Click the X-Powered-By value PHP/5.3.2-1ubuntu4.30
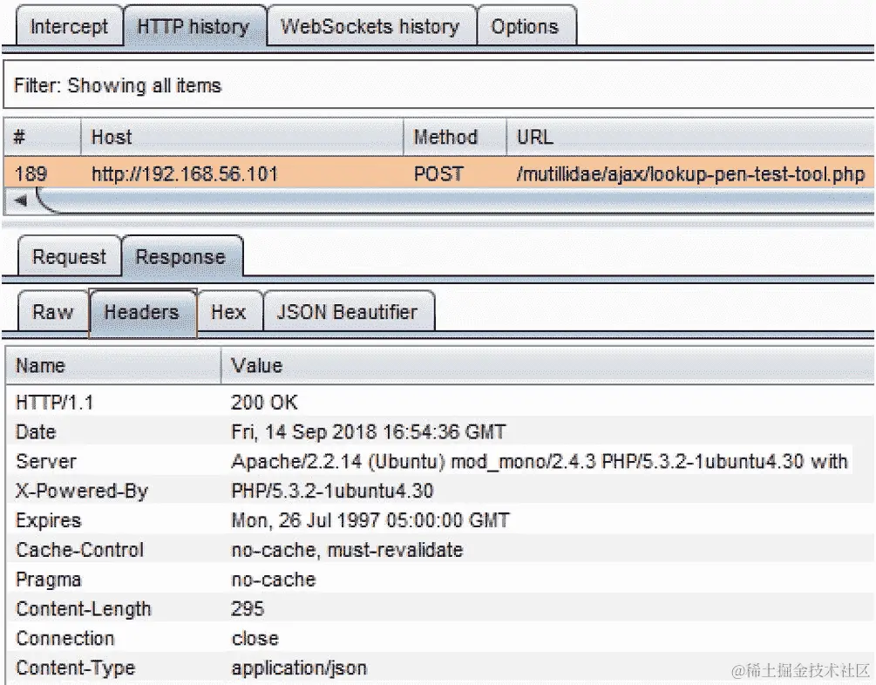The image size is (876, 685). tap(332, 492)
